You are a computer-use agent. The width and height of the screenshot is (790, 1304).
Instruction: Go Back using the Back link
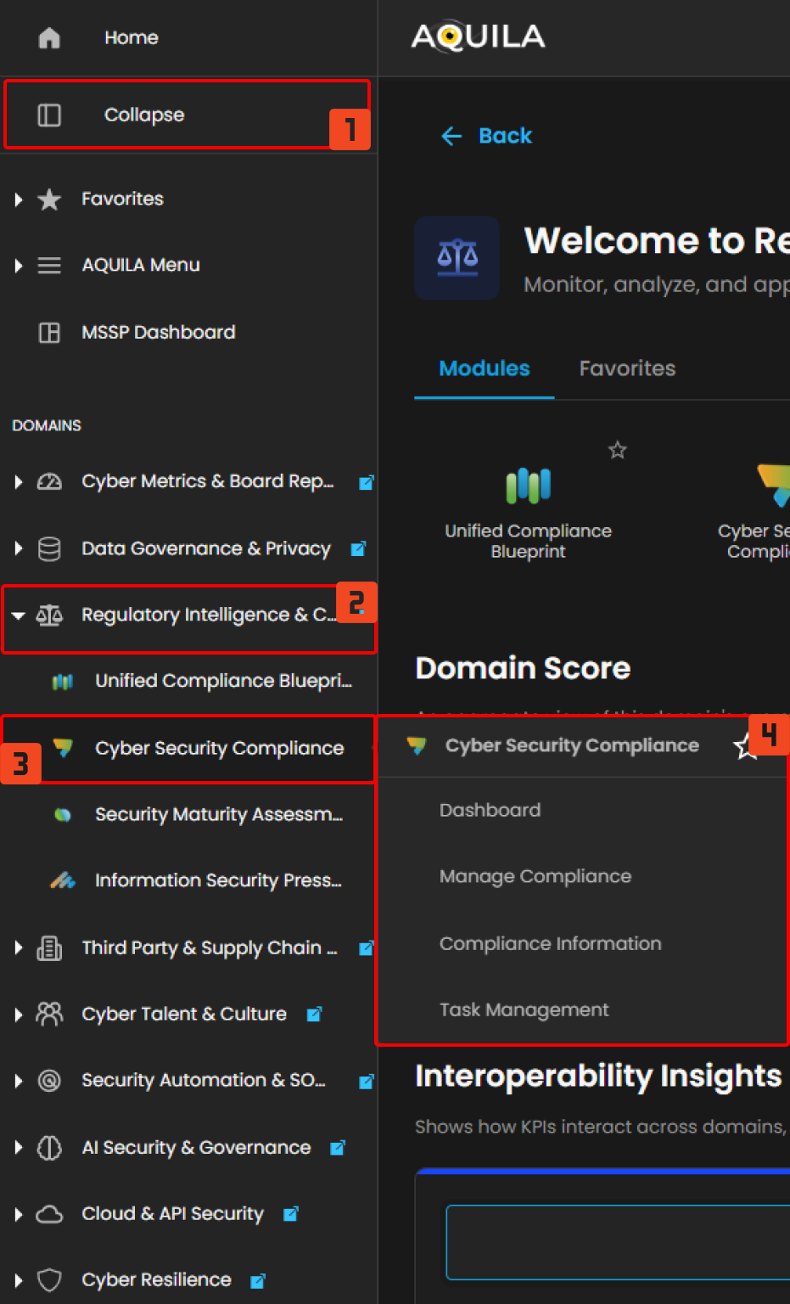tap(486, 136)
